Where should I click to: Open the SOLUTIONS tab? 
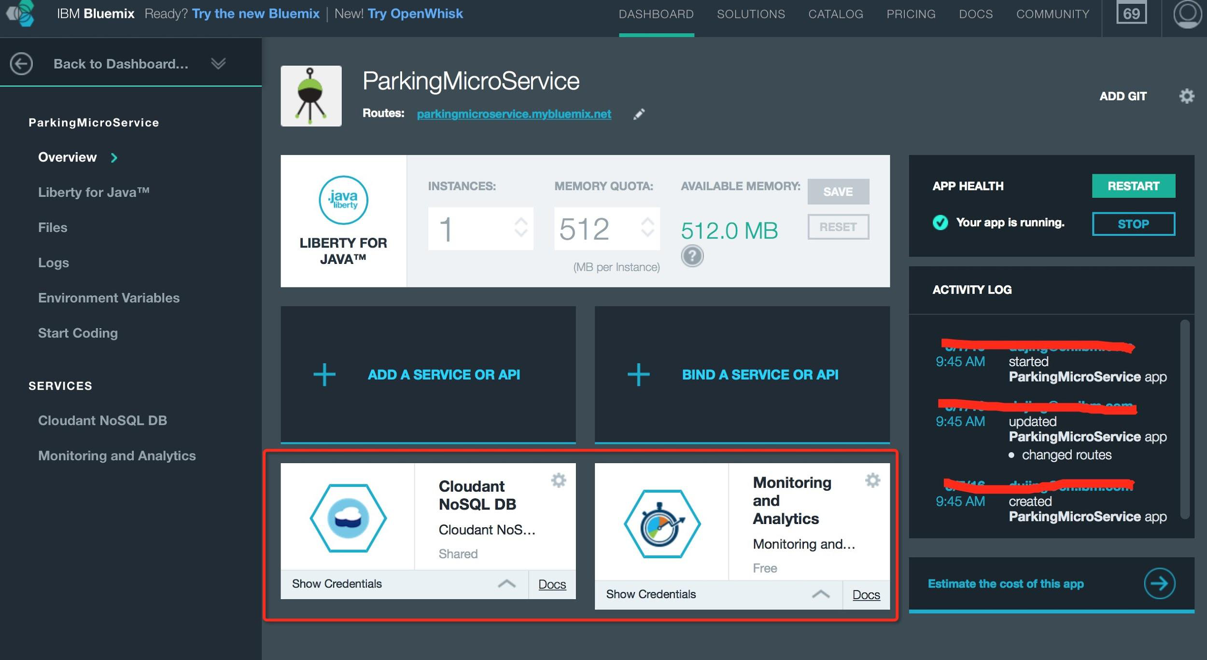pos(751,14)
